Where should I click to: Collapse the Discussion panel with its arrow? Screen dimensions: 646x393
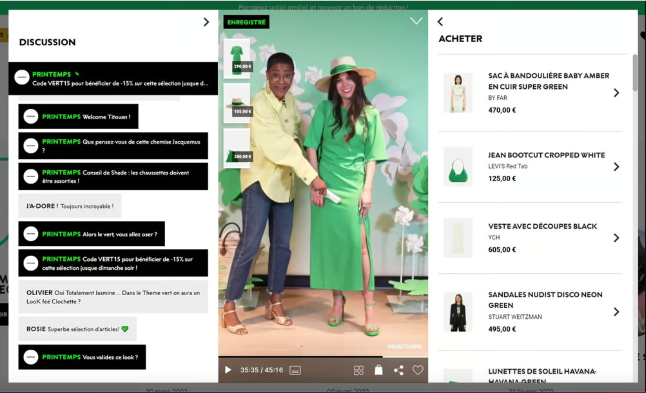pyautogui.click(x=206, y=22)
